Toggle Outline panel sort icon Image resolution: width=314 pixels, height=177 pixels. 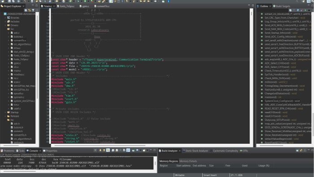click(294, 10)
